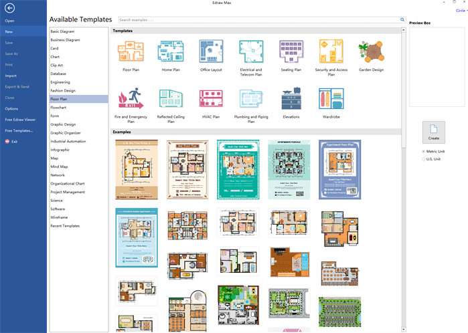Open the teal bordered floor plan example
The image size is (468, 333).
[x=238, y=169]
